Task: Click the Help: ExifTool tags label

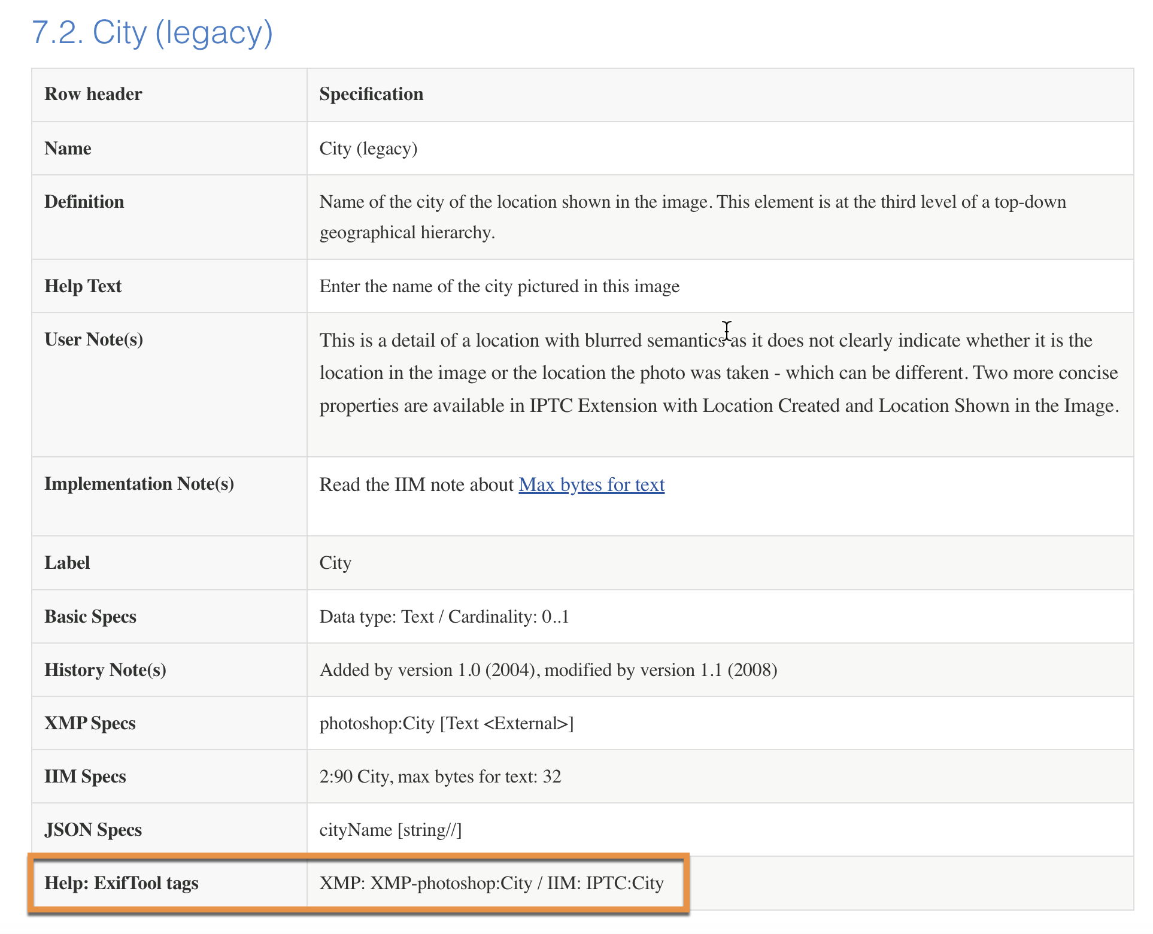Action: (121, 883)
